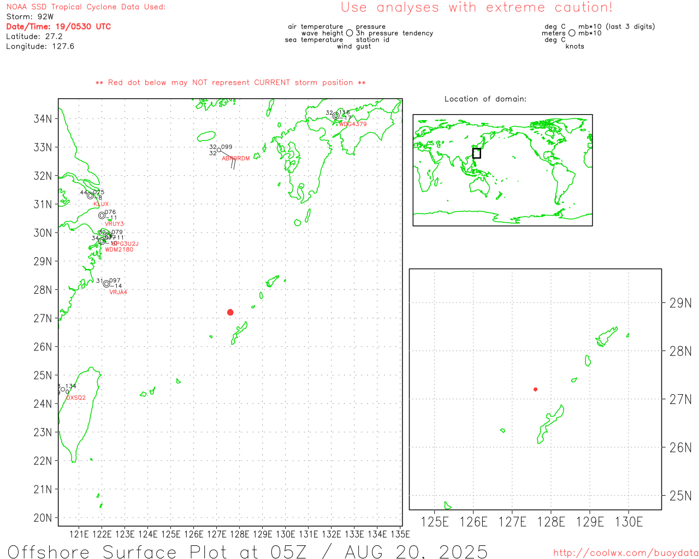
Task: Click the VRJA4 station ID label
Action: 119,292
